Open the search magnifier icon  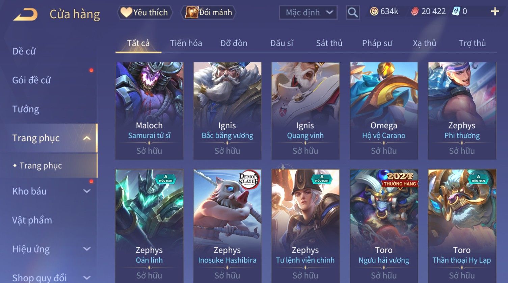(x=353, y=13)
